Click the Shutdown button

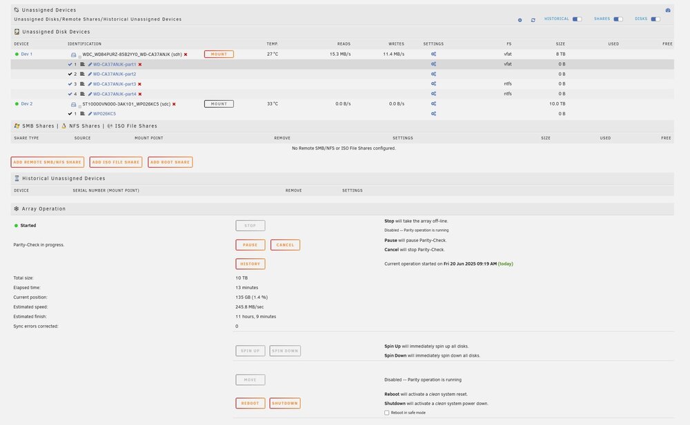tap(285, 404)
